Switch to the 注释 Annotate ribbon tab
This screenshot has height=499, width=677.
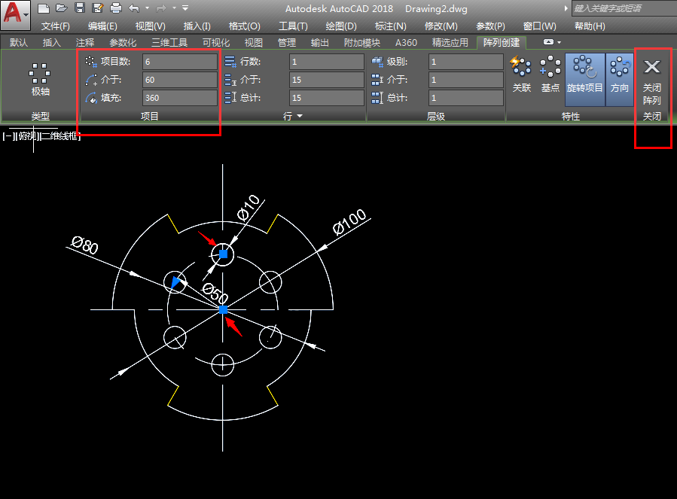click(85, 43)
